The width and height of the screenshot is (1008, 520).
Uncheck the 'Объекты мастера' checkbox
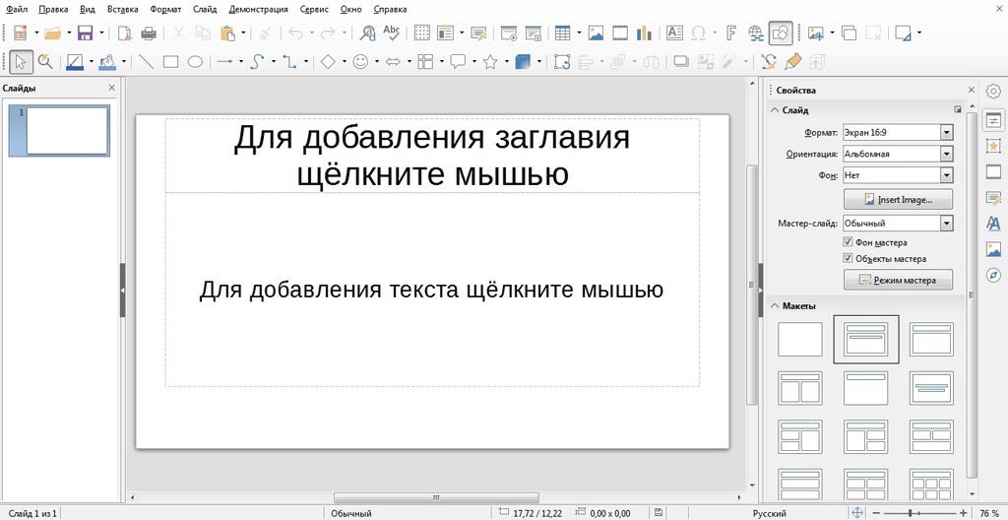click(849, 259)
